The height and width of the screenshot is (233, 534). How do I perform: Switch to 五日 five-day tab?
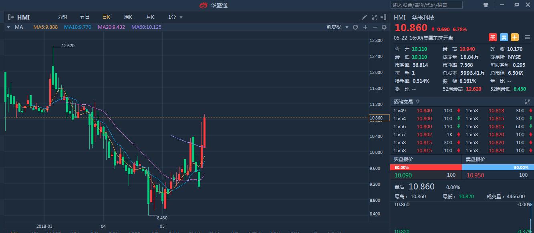click(x=85, y=17)
